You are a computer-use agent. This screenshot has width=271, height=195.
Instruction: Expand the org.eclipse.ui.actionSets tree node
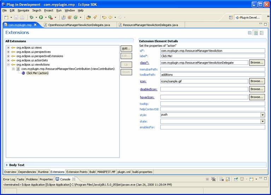point(8,60)
